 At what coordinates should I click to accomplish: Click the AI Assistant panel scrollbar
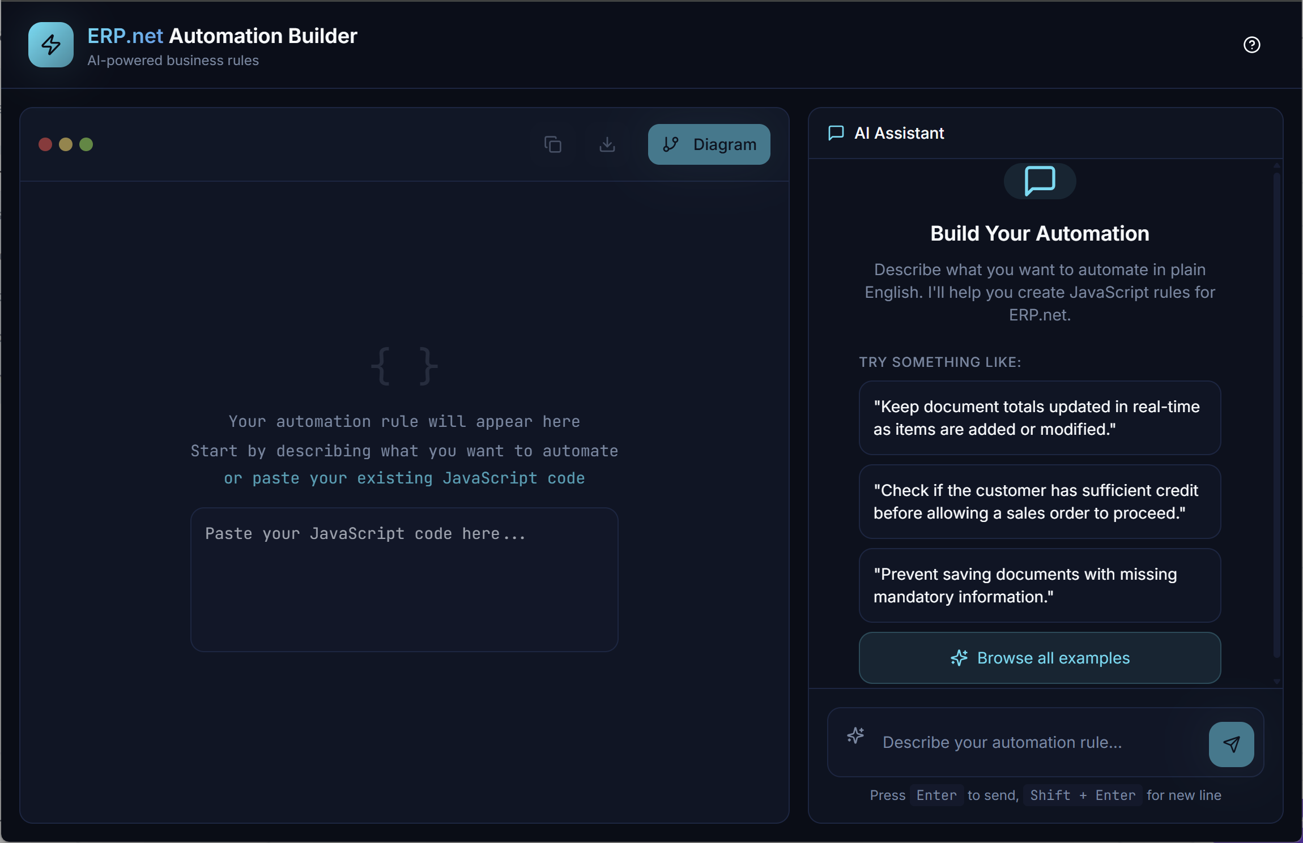coord(1276,416)
